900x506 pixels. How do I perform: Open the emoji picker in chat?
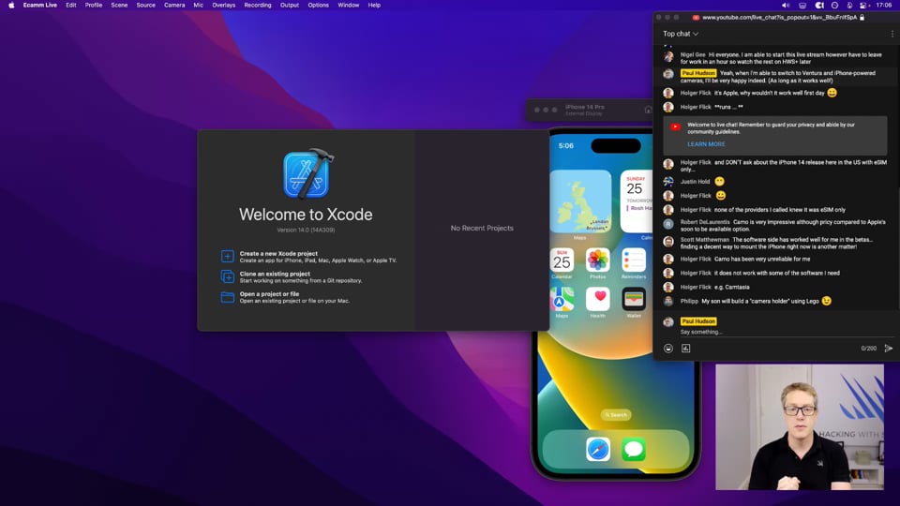(x=668, y=349)
